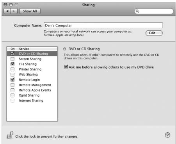
Task: Select the Remote Apple Events service row
Action: coord(32,90)
